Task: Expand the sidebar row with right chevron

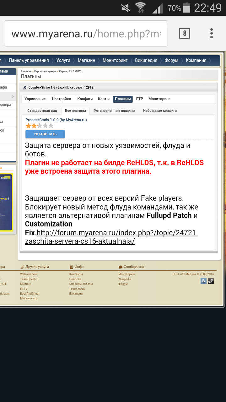Action: pos(8,96)
